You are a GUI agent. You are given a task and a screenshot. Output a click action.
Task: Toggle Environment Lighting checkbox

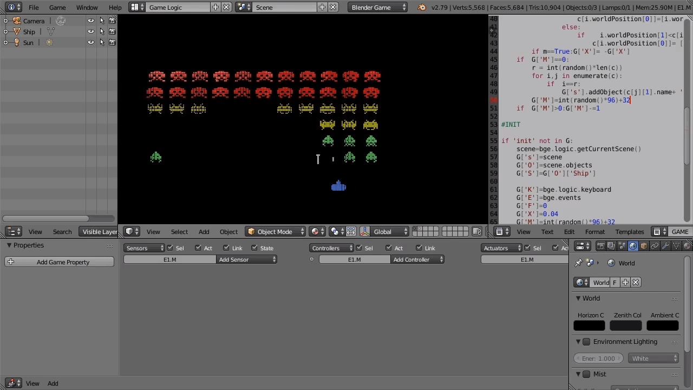[586, 342]
